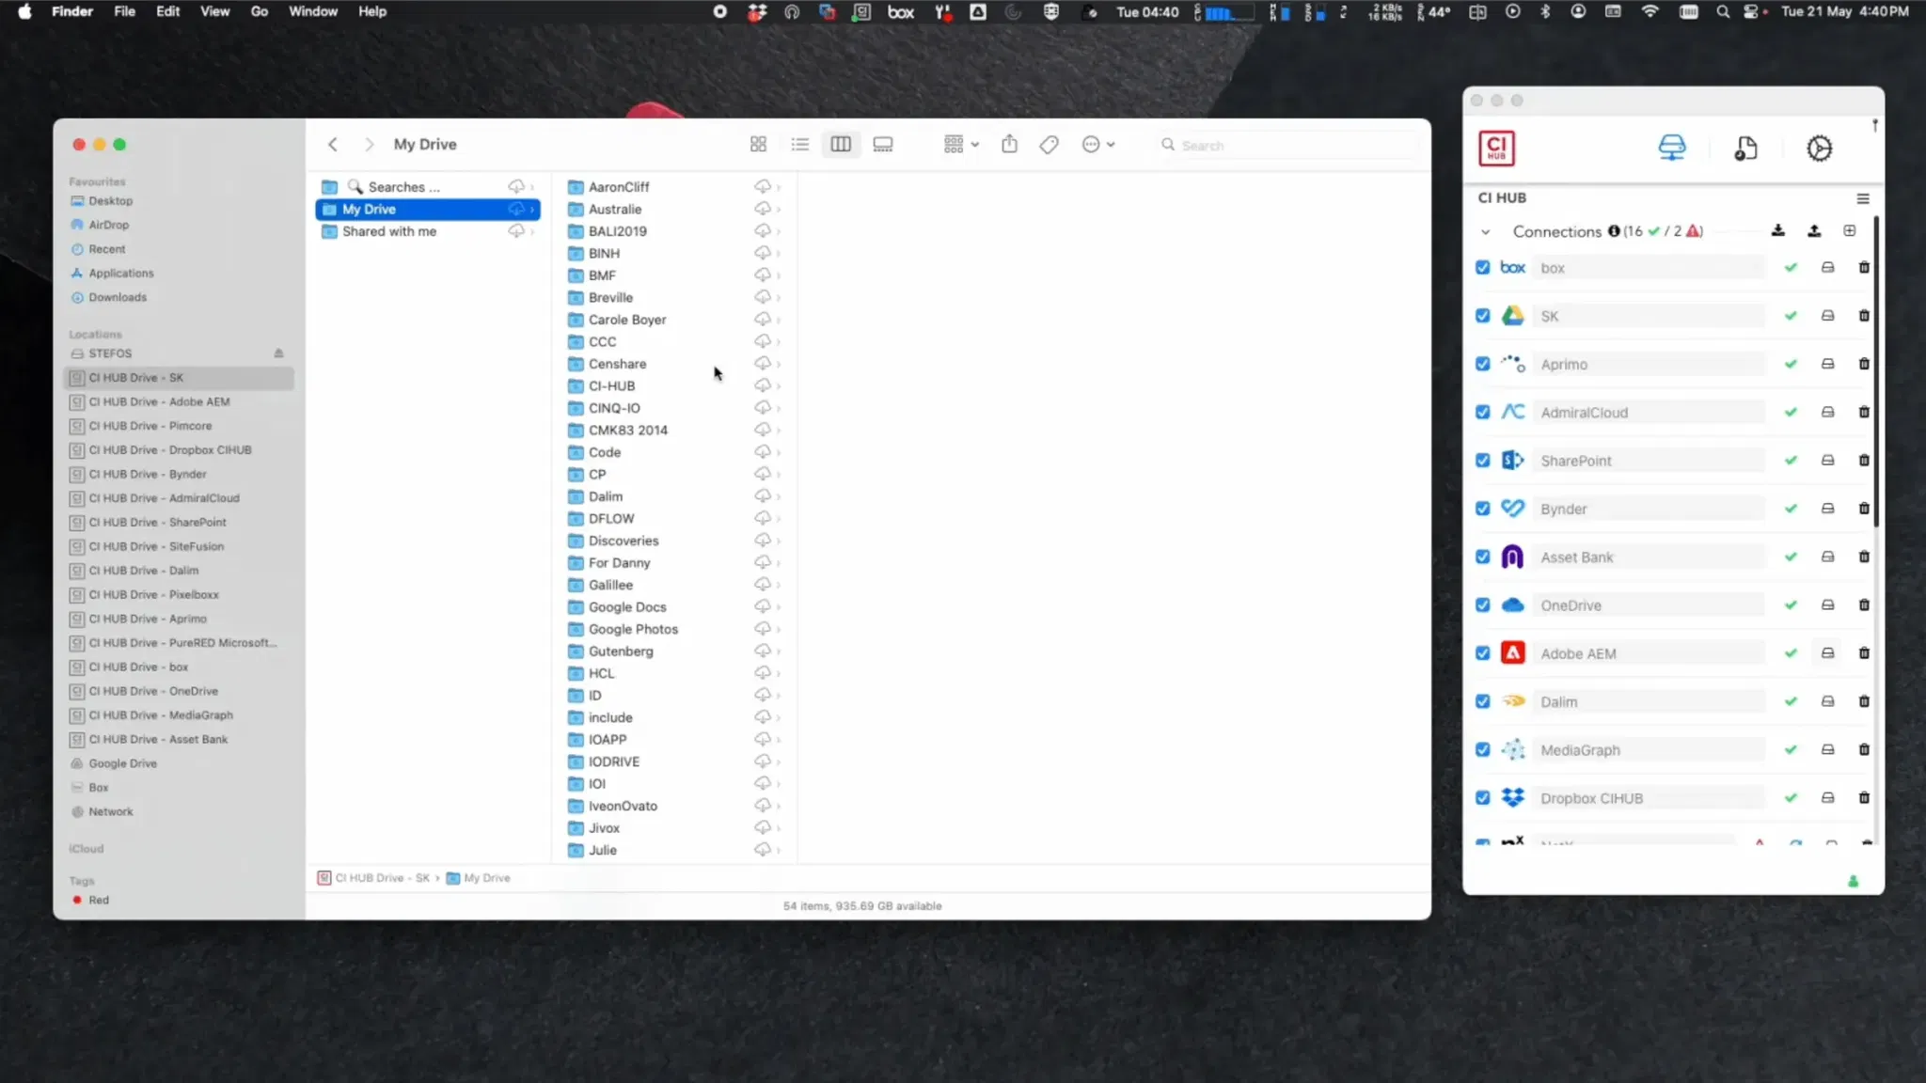This screenshot has width=1926, height=1083.
Task: Switch Finder to gallery view
Action: click(x=882, y=144)
